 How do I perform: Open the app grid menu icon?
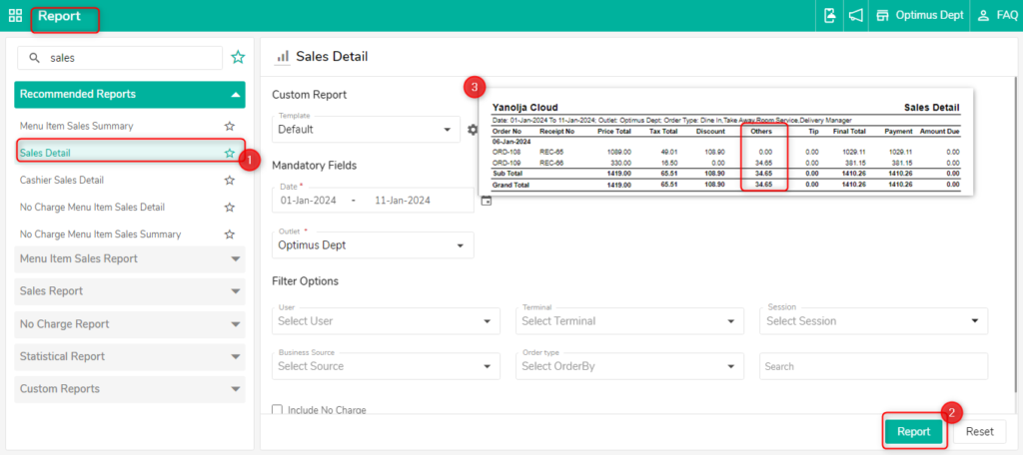pyautogui.click(x=15, y=16)
